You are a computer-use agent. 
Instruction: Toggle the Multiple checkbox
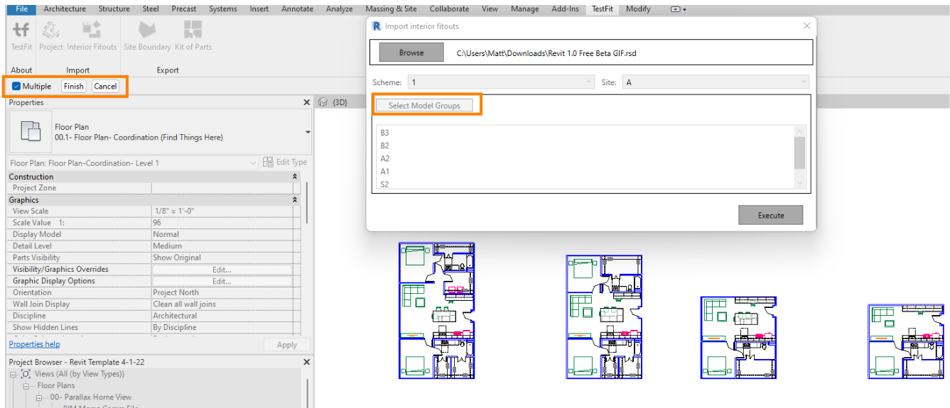(x=16, y=86)
